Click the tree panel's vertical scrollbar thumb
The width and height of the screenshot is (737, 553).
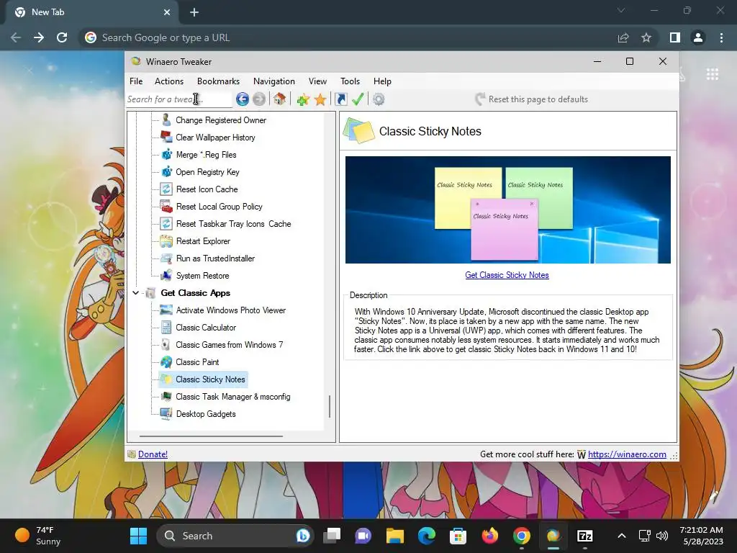pos(330,406)
